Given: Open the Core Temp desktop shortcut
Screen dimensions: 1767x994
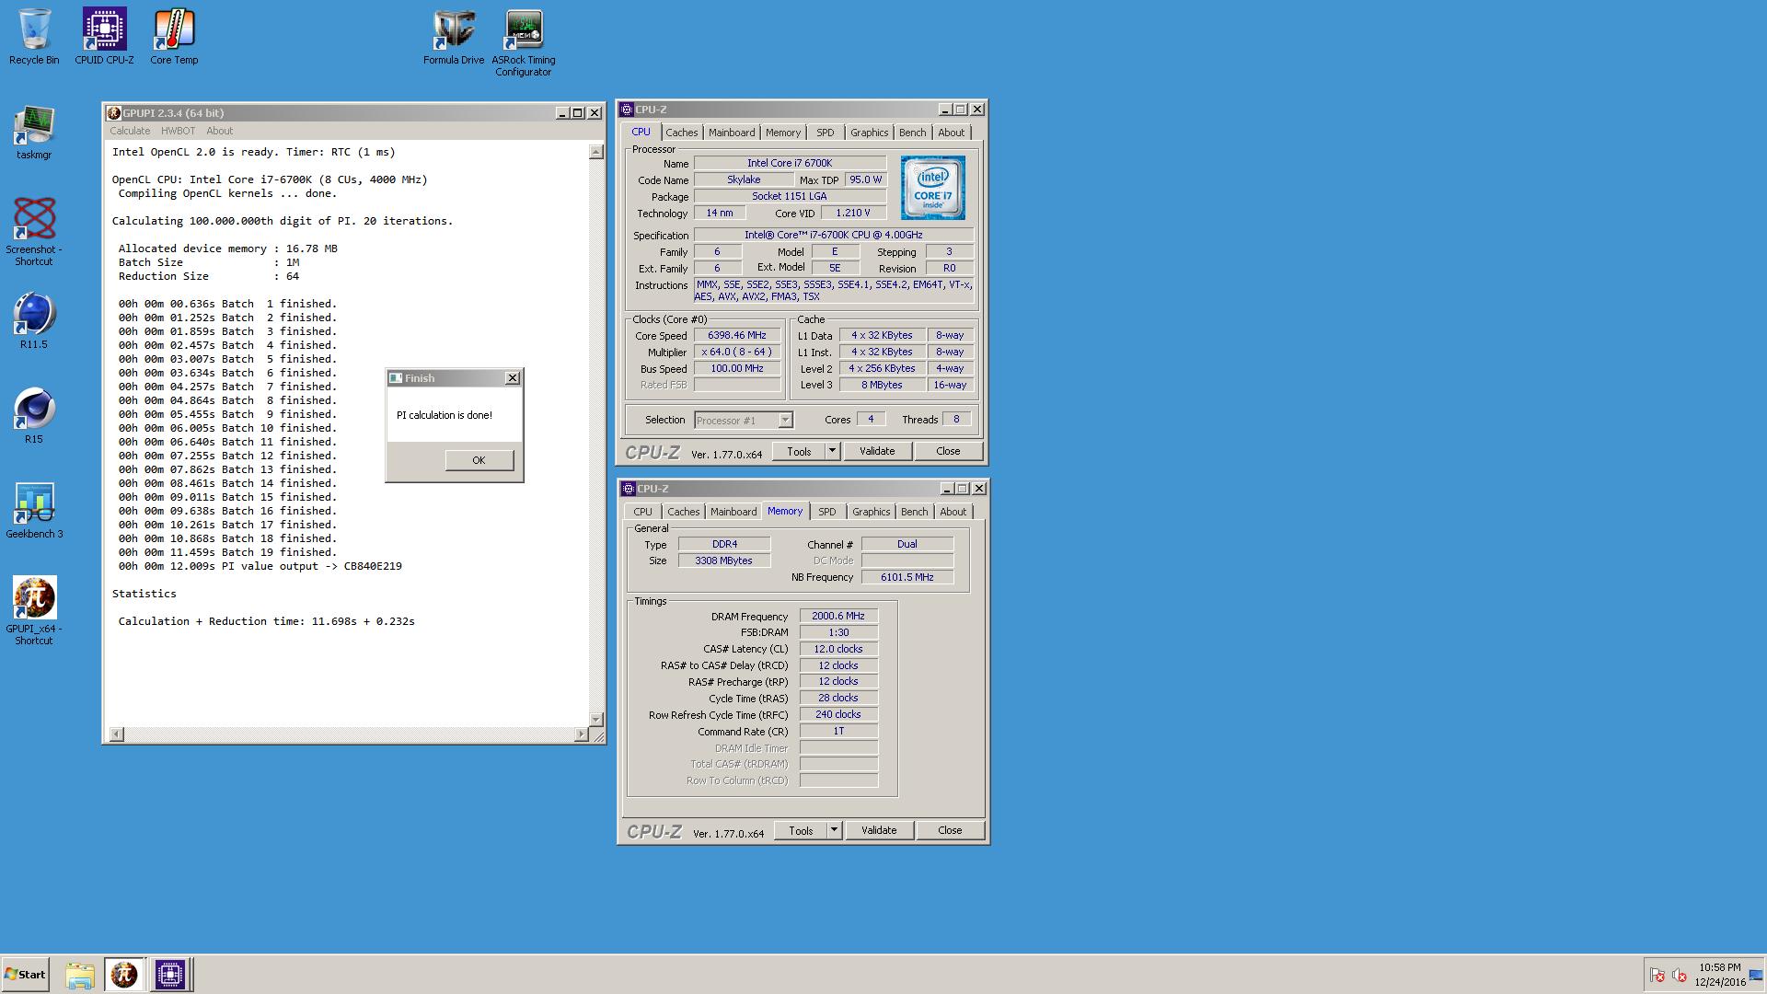Looking at the screenshot, I should pyautogui.click(x=174, y=37).
